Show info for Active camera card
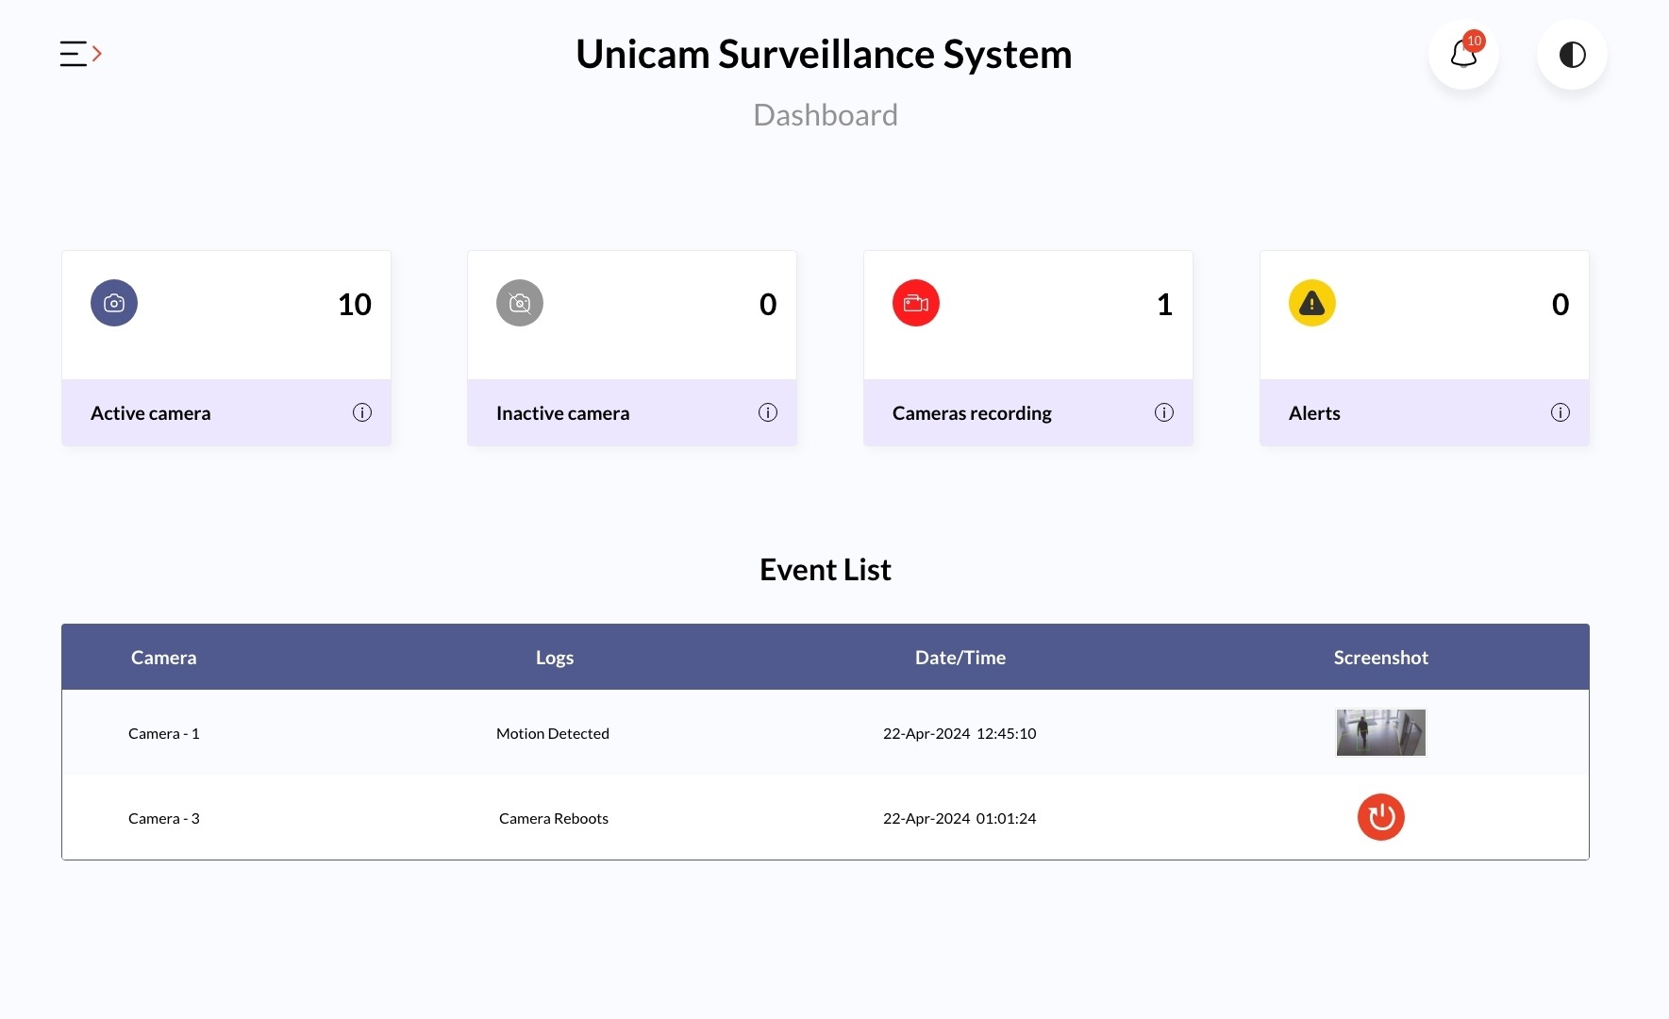Image resolution: width=1669 pixels, height=1019 pixels. 362,412
